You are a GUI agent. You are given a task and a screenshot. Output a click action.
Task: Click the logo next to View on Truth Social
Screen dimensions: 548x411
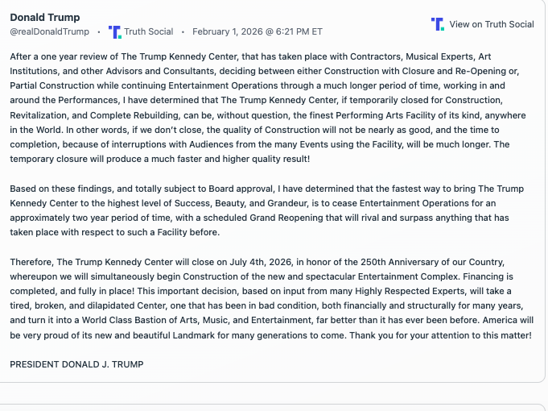point(437,24)
